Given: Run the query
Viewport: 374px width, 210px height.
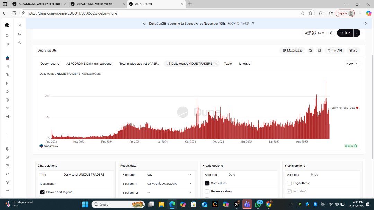Looking at the screenshot, I should [345, 33].
